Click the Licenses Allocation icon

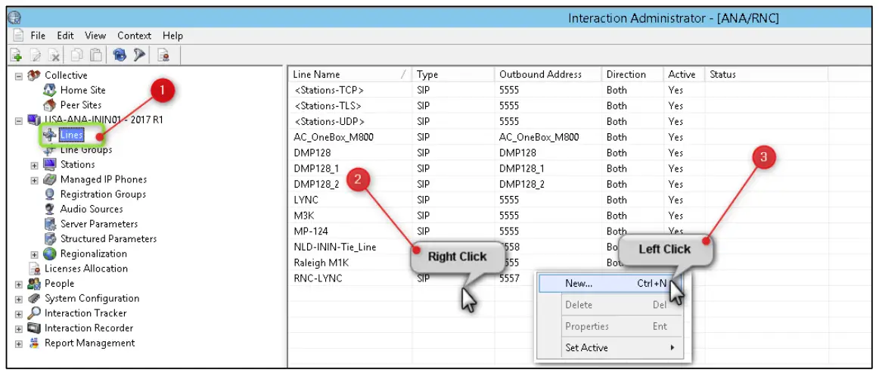pos(34,269)
